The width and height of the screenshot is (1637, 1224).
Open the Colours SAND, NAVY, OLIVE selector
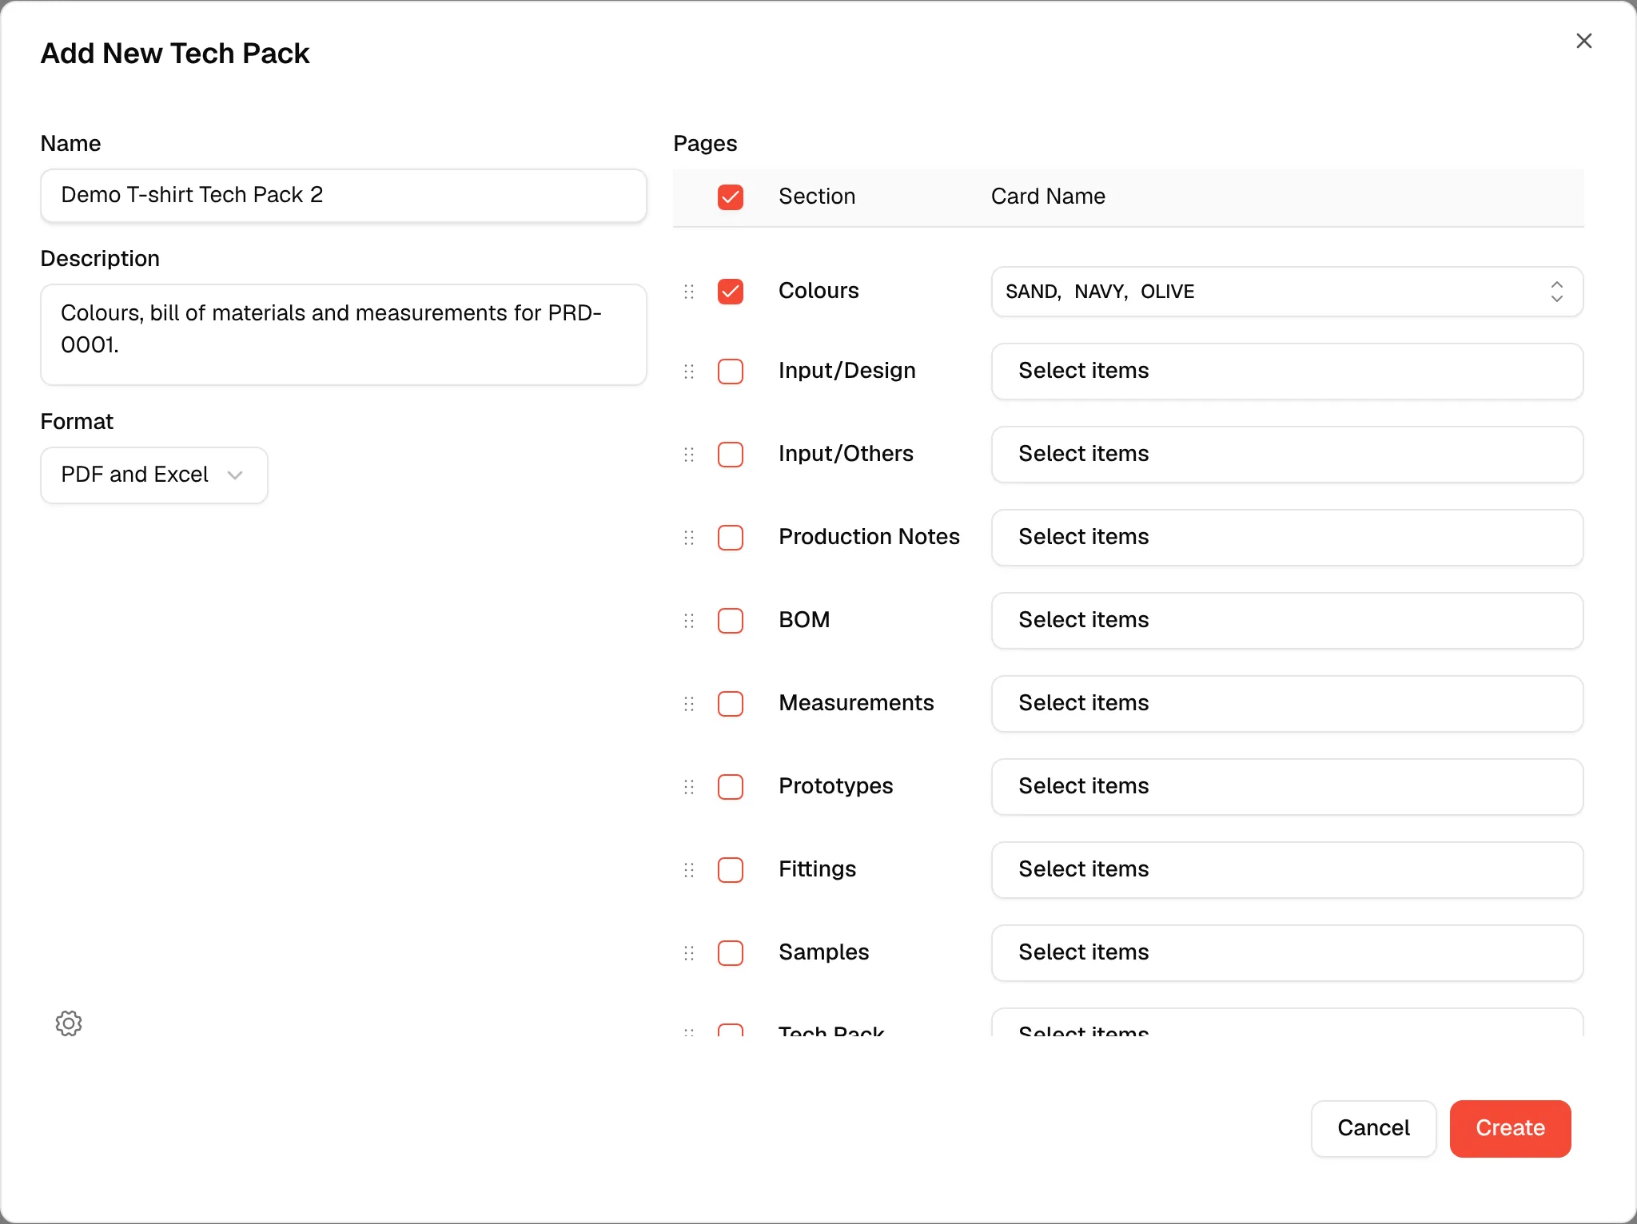click(x=1287, y=292)
